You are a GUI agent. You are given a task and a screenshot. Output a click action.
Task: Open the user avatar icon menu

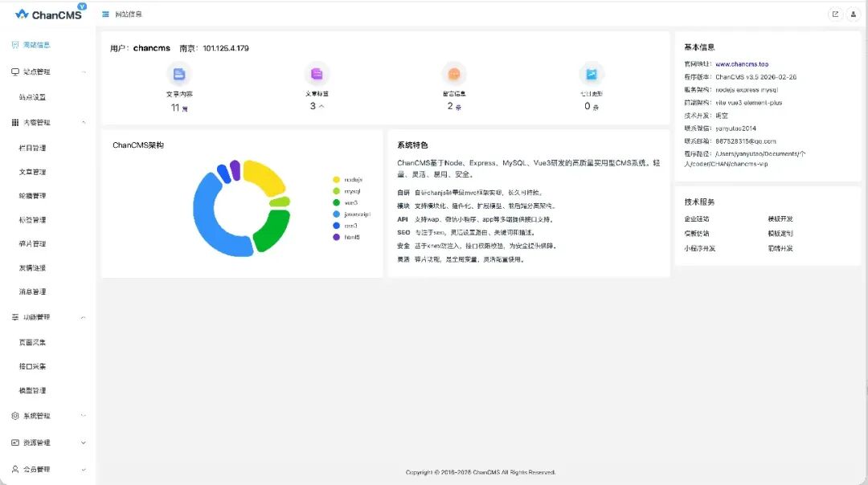coord(854,14)
